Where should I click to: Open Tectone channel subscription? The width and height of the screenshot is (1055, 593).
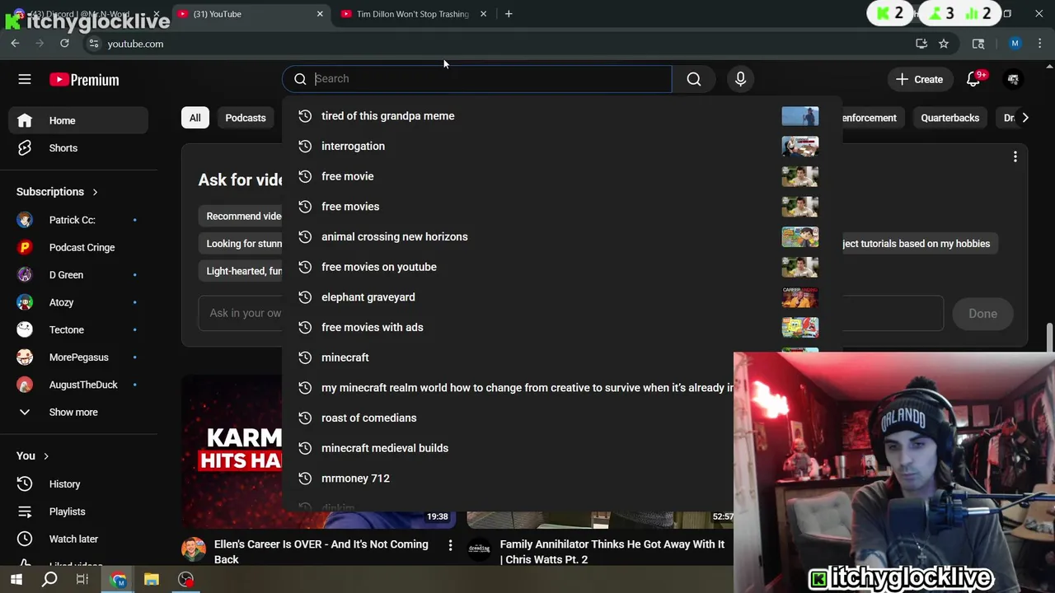[x=79, y=329]
